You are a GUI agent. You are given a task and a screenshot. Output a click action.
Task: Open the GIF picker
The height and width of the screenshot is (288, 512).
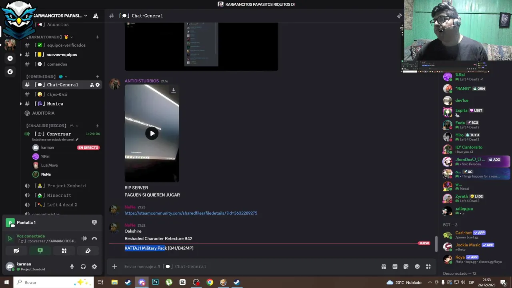395,266
